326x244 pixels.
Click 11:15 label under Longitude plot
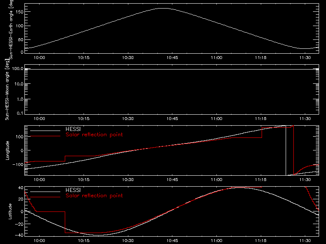261,180
